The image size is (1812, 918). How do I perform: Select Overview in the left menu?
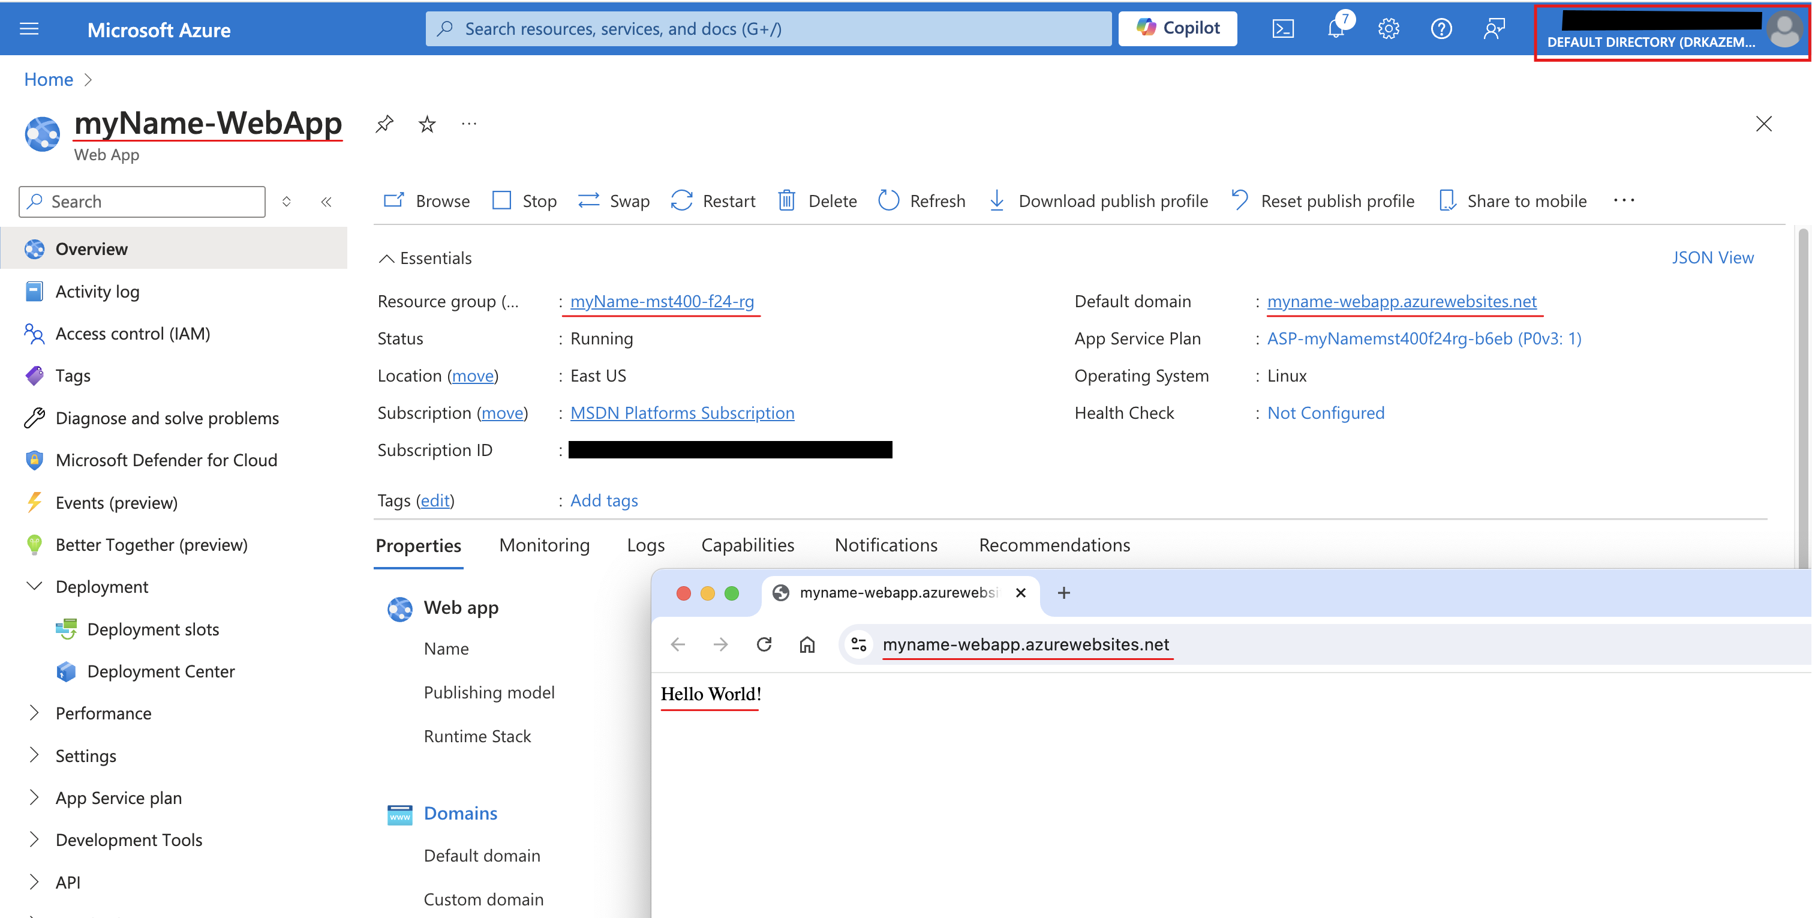(174, 249)
